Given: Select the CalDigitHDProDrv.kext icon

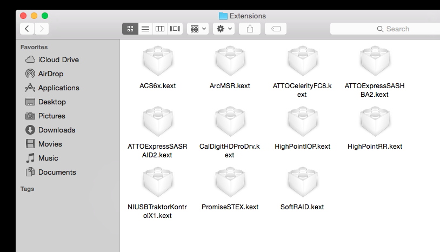Looking at the screenshot, I should 230,122.
